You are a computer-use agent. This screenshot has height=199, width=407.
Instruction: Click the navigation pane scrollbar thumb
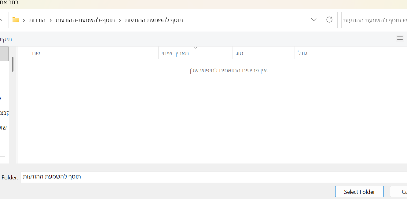tap(13, 64)
